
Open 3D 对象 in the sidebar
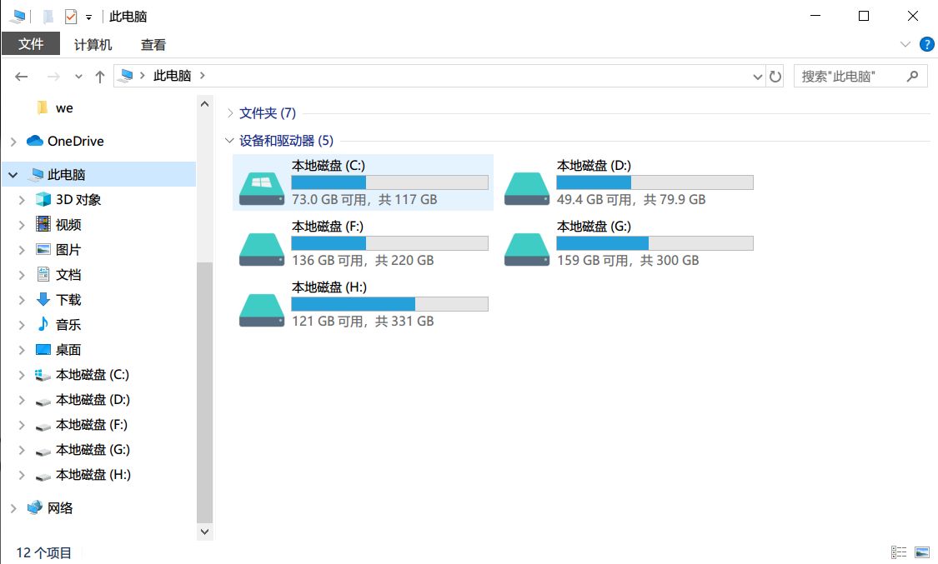(78, 200)
